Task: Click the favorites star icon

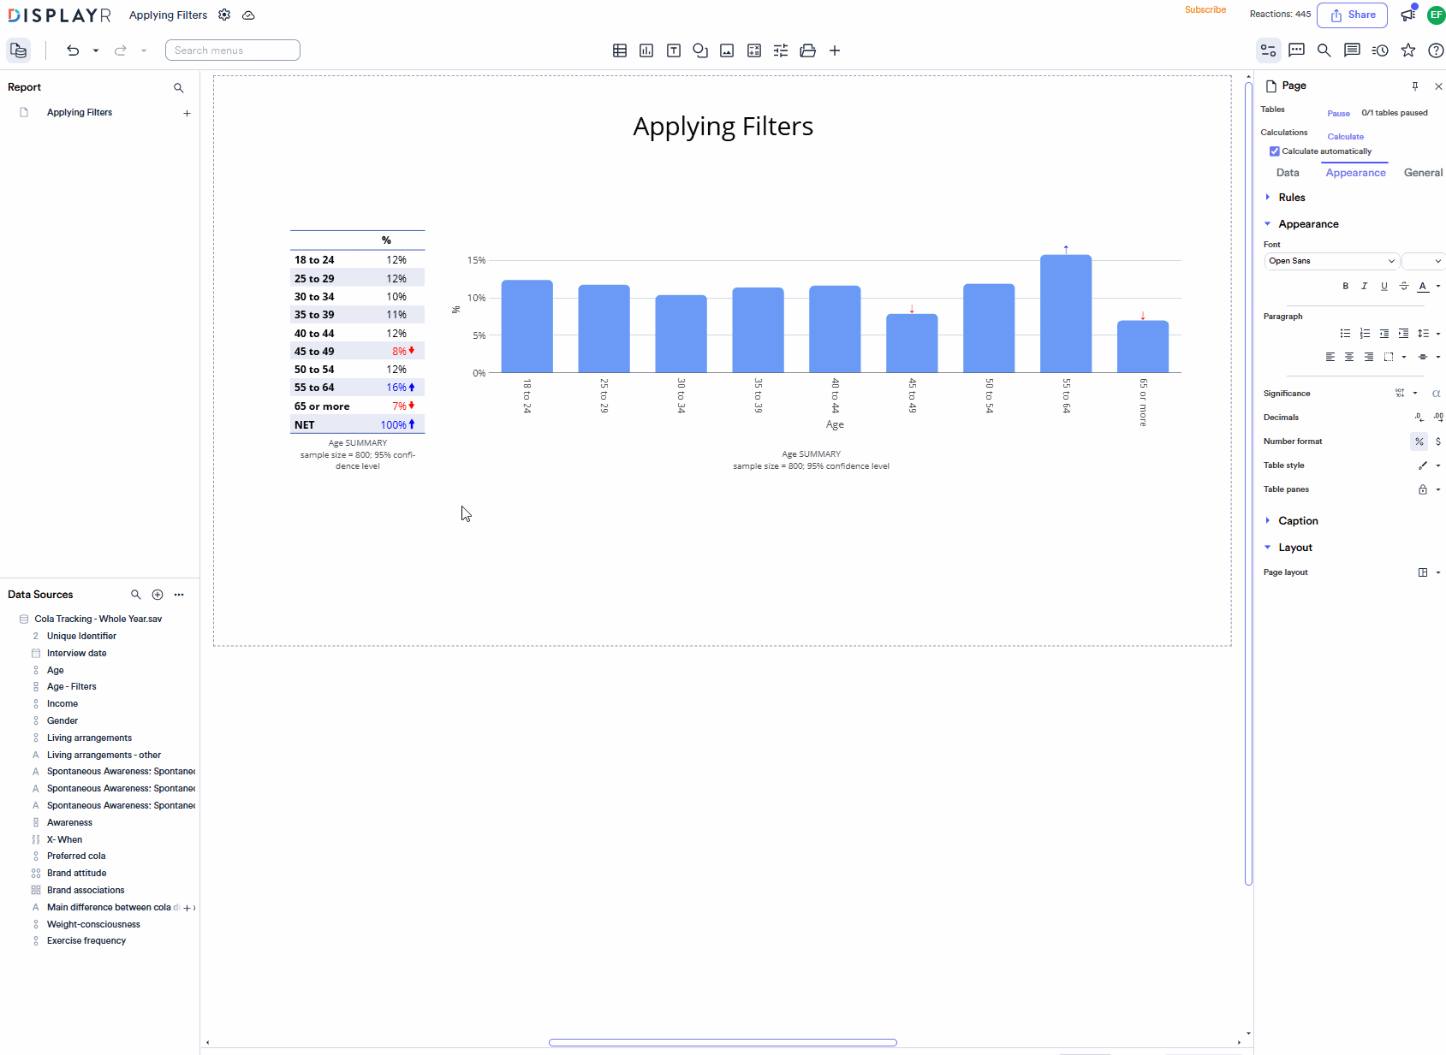Action: (x=1408, y=50)
